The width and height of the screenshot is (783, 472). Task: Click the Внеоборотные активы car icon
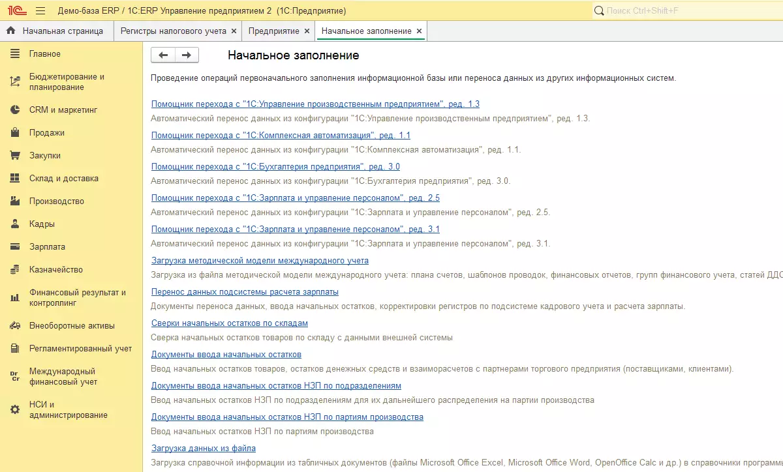(15, 326)
